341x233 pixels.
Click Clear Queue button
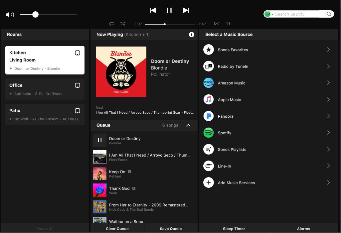point(117,228)
